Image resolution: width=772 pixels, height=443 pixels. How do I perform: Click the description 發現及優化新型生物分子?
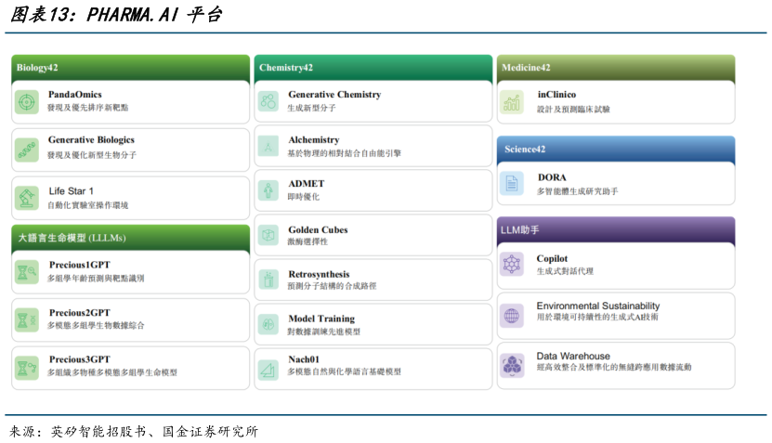[92, 155]
